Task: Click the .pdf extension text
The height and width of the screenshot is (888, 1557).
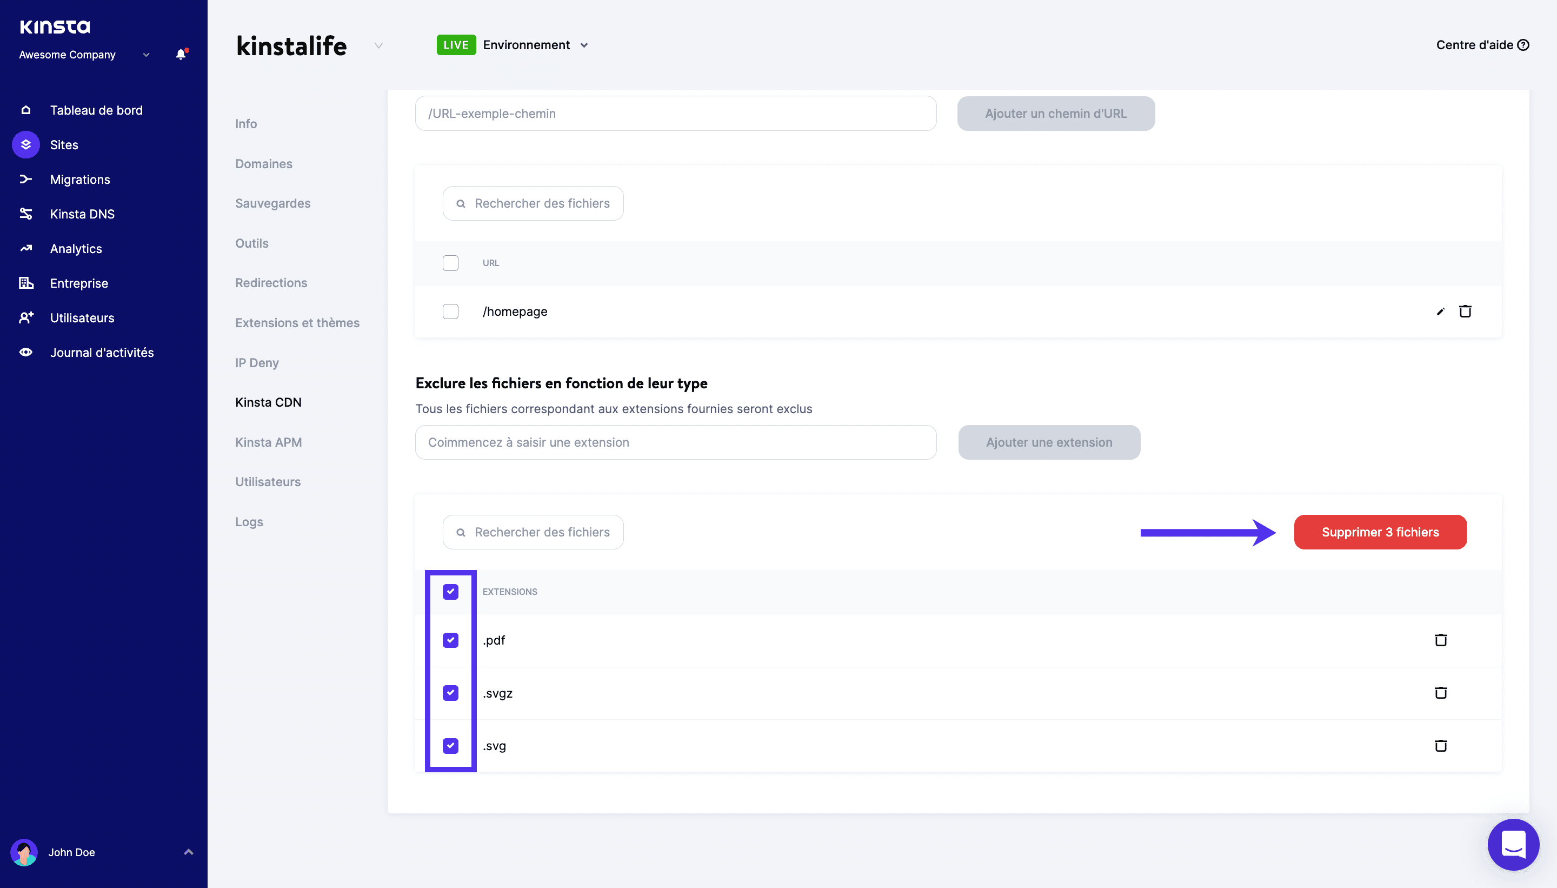Action: click(494, 640)
